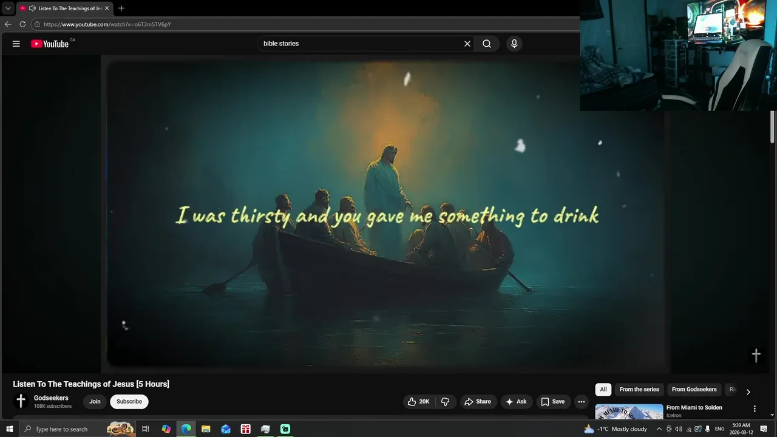Subscribe to Godseekers
The image size is (777, 437).
coord(129,402)
